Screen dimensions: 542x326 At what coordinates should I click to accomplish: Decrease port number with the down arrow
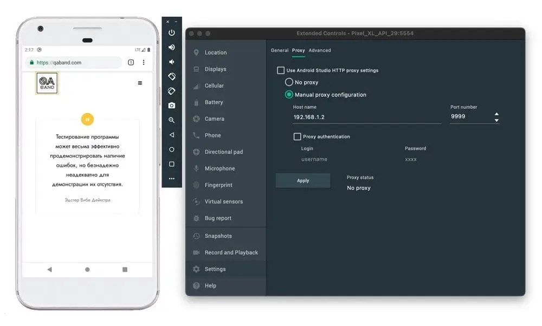(x=496, y=120)
